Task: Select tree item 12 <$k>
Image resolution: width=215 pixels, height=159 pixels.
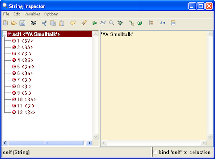Action: click(24, 113)
